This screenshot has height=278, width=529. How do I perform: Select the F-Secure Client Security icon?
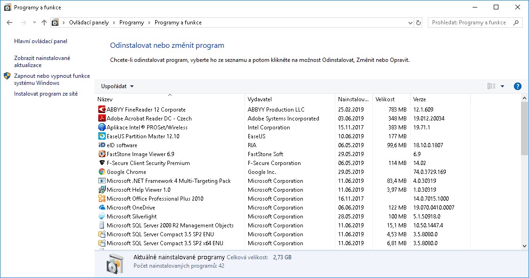[x=102, y=163]
